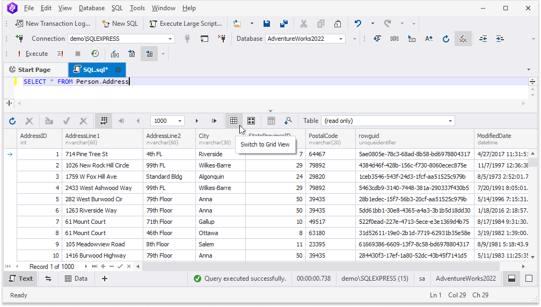This screenshot has width=541, height=307.
Task: Toggle the split layout icon in status bar
Action: pyautogui.click(x=511, y=279)
